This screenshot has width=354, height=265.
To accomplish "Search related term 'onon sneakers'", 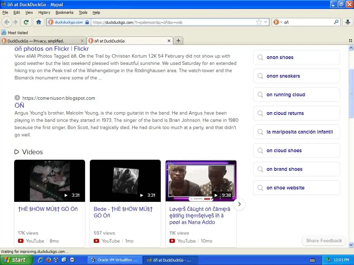I will tap(296, 76).
